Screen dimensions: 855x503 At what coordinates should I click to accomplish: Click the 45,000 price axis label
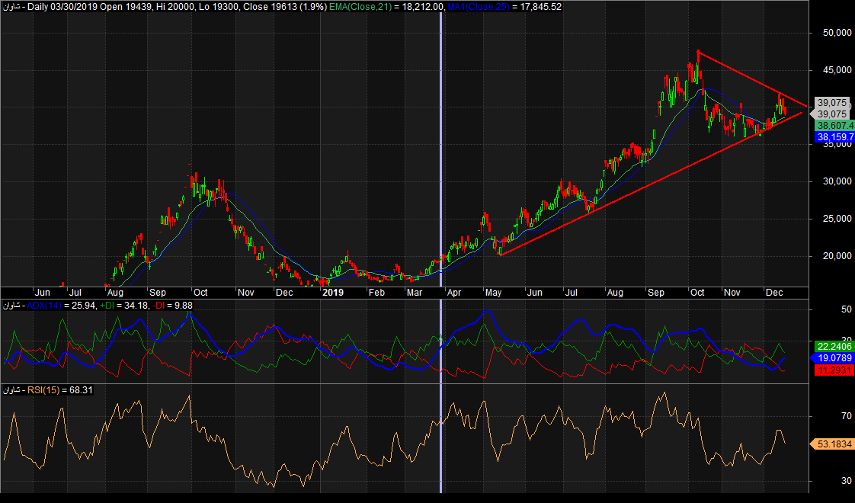pyautogui.click(x=837, y=70)
